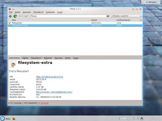Image resolution: width=162 pixels, height=121 pixels.
Task: Open the Fájl menu
Action: [11, 12]
